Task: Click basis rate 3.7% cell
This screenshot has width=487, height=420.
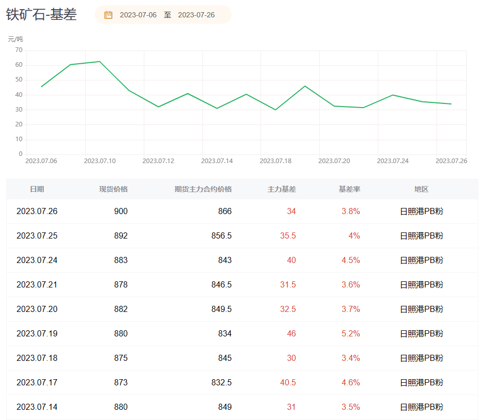Action: 351,309
